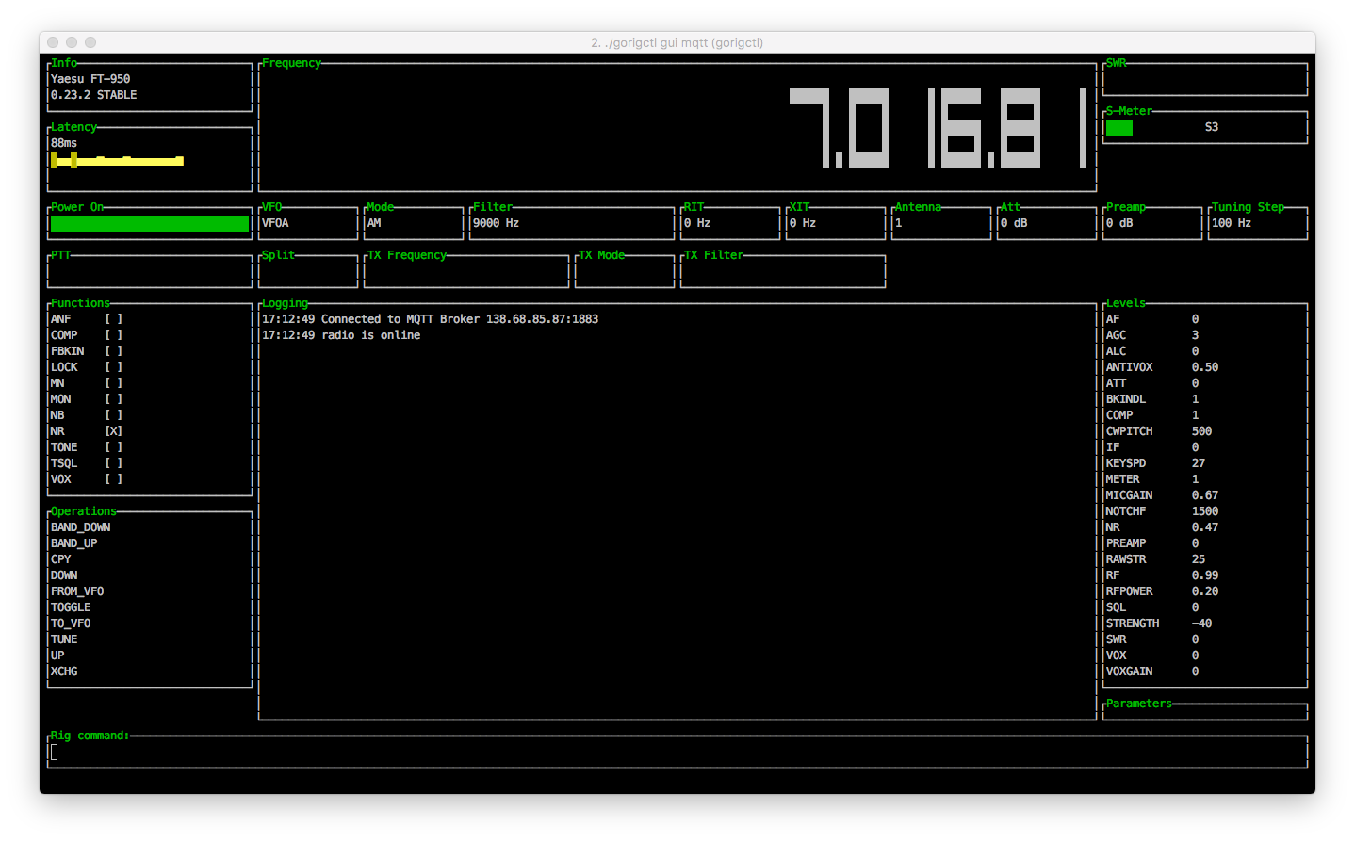Run the FROM_VFO operation
The height and width of the screenshot is (841, 1355).
[77, 591]
